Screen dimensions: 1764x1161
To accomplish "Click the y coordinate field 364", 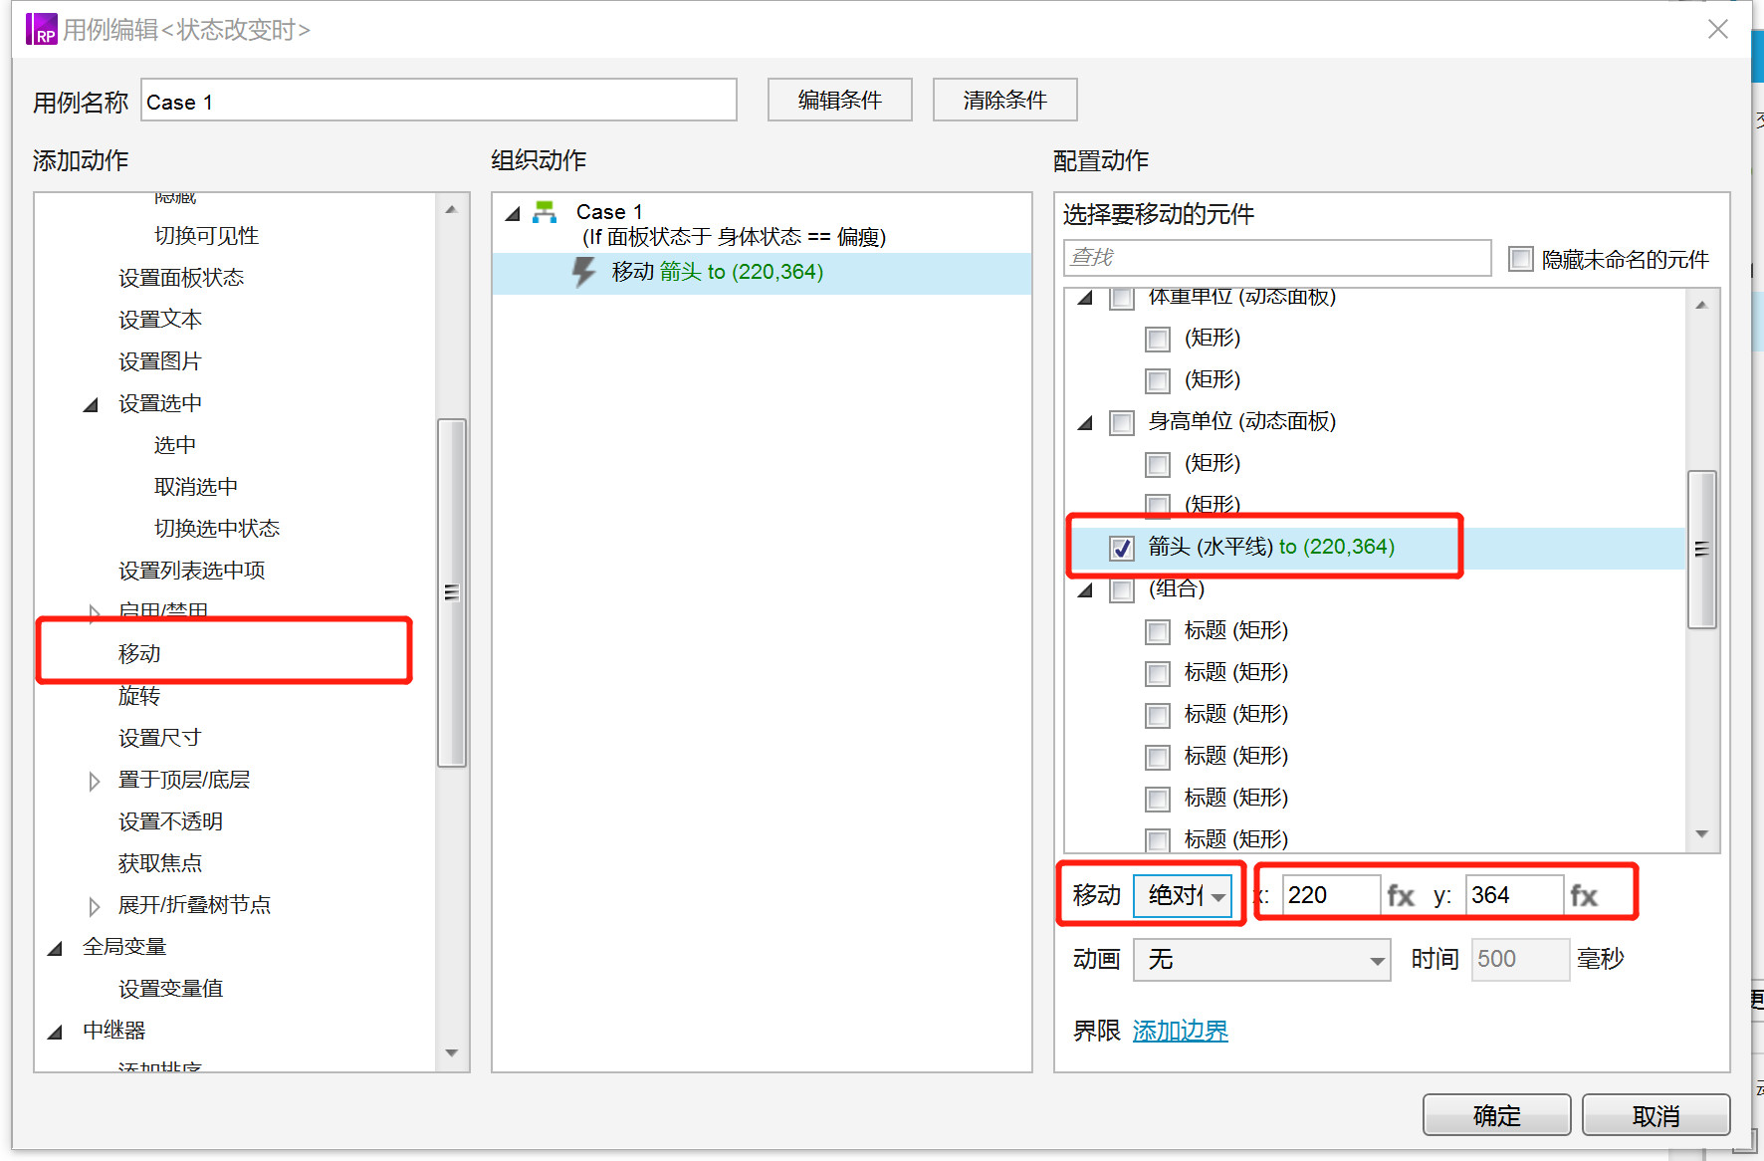I will 1515,895.
